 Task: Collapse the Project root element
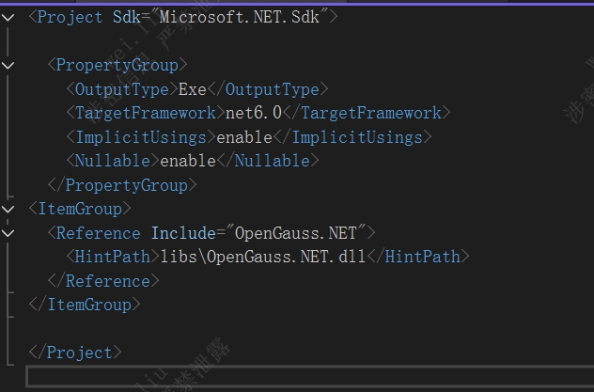8,18
